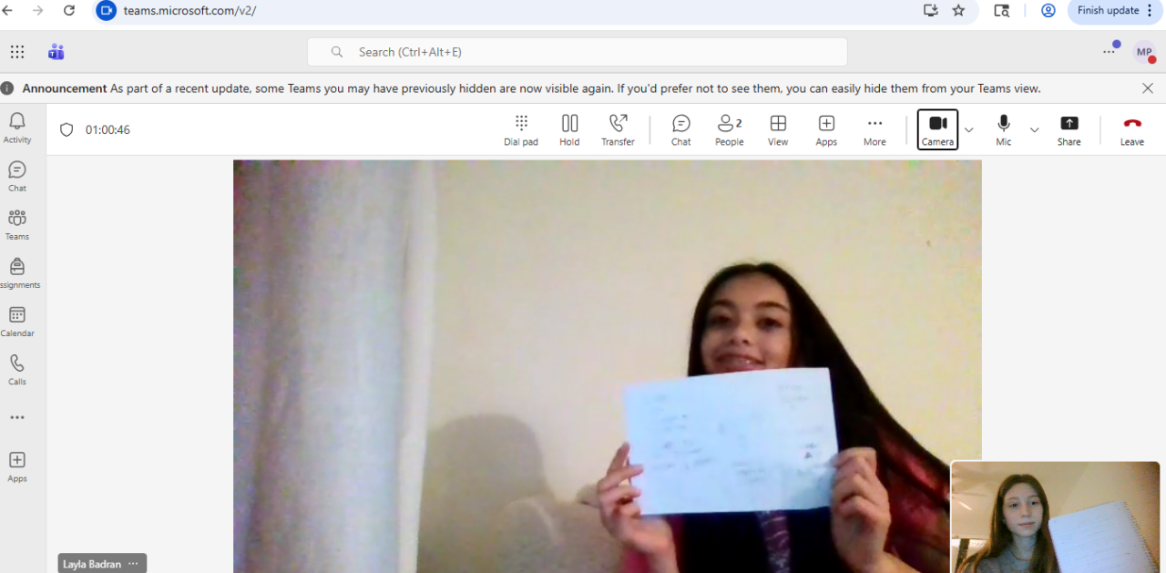The height and width of the screenshot is (573, 1166).
Task: Go back in the browser
Action: point(8,10)
